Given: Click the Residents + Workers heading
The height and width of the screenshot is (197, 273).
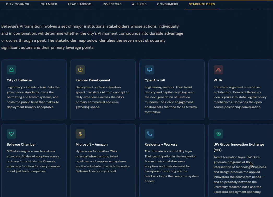Looking at the screenshot, I should tap(161, 145).
